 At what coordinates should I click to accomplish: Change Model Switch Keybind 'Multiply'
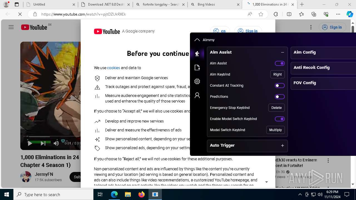275,130
